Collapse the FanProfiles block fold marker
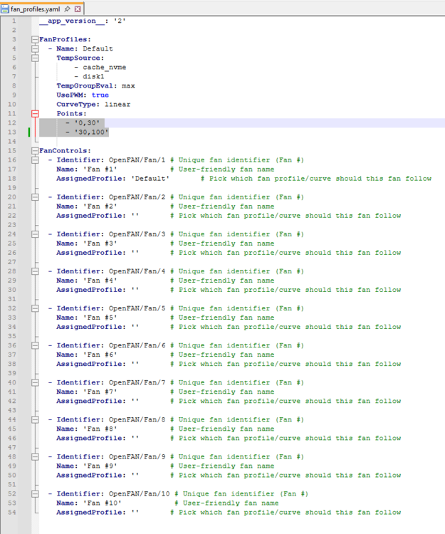Image resolution: width=445 pixels, height=534 pixels. 35,39
